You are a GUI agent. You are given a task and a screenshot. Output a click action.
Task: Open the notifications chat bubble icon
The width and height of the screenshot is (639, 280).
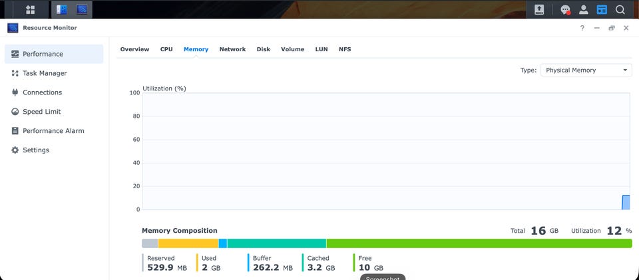pos(565,9)
